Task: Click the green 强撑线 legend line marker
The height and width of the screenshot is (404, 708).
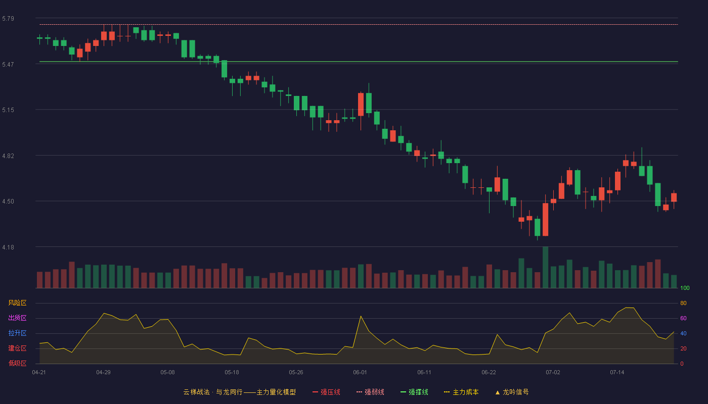Action: (404, 392)
